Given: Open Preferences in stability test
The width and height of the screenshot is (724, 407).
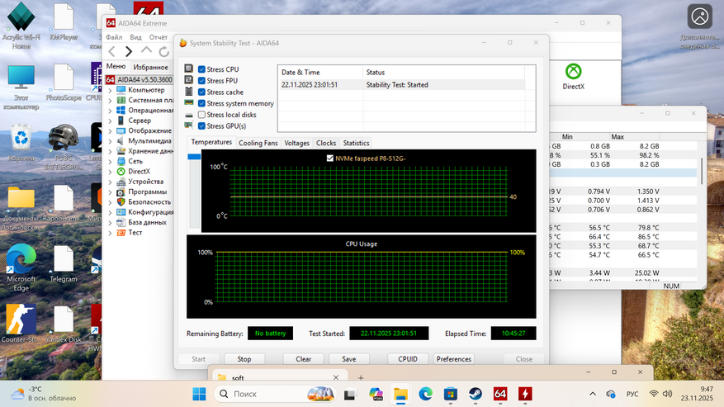Looking at the screenshot, I should point(453,359).
